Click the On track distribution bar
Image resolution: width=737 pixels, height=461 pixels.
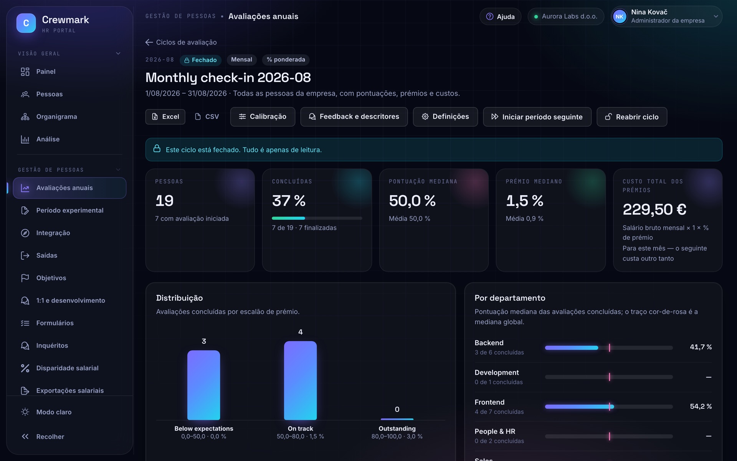(300, 380)
